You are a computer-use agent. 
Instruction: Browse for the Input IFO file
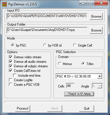(96, 16)
